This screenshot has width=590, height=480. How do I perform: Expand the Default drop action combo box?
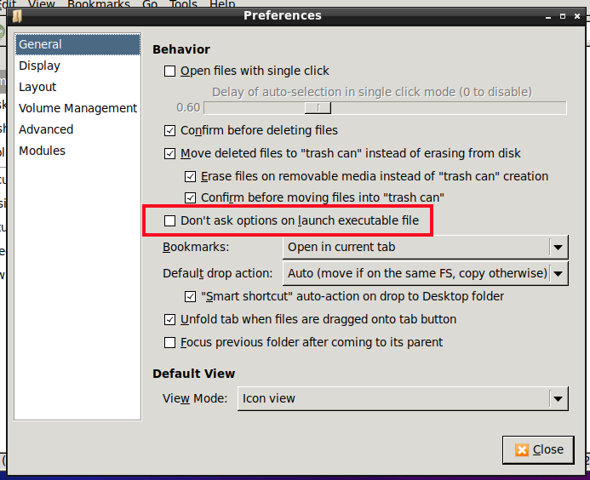(x=425, y=273)
